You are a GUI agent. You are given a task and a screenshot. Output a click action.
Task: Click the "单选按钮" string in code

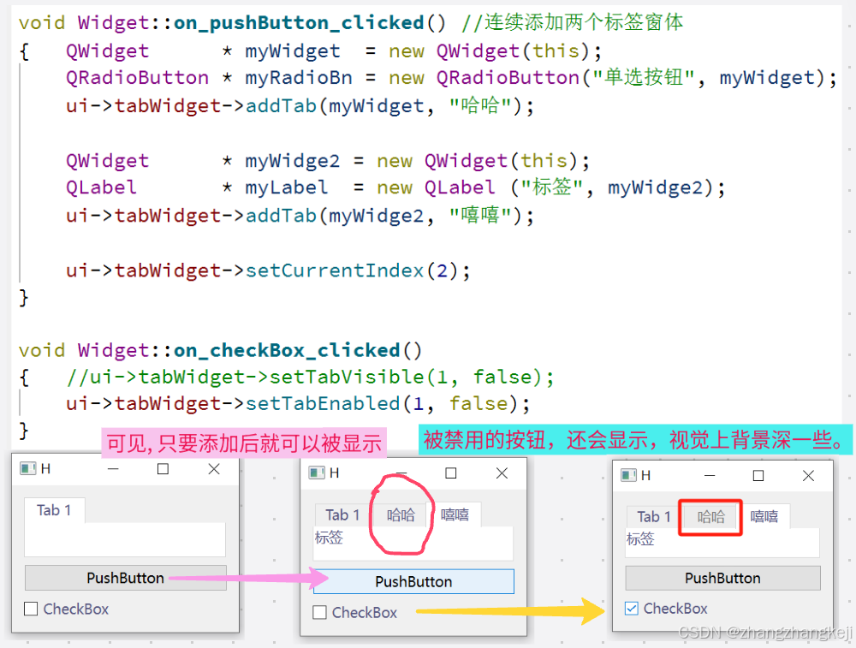643,78
